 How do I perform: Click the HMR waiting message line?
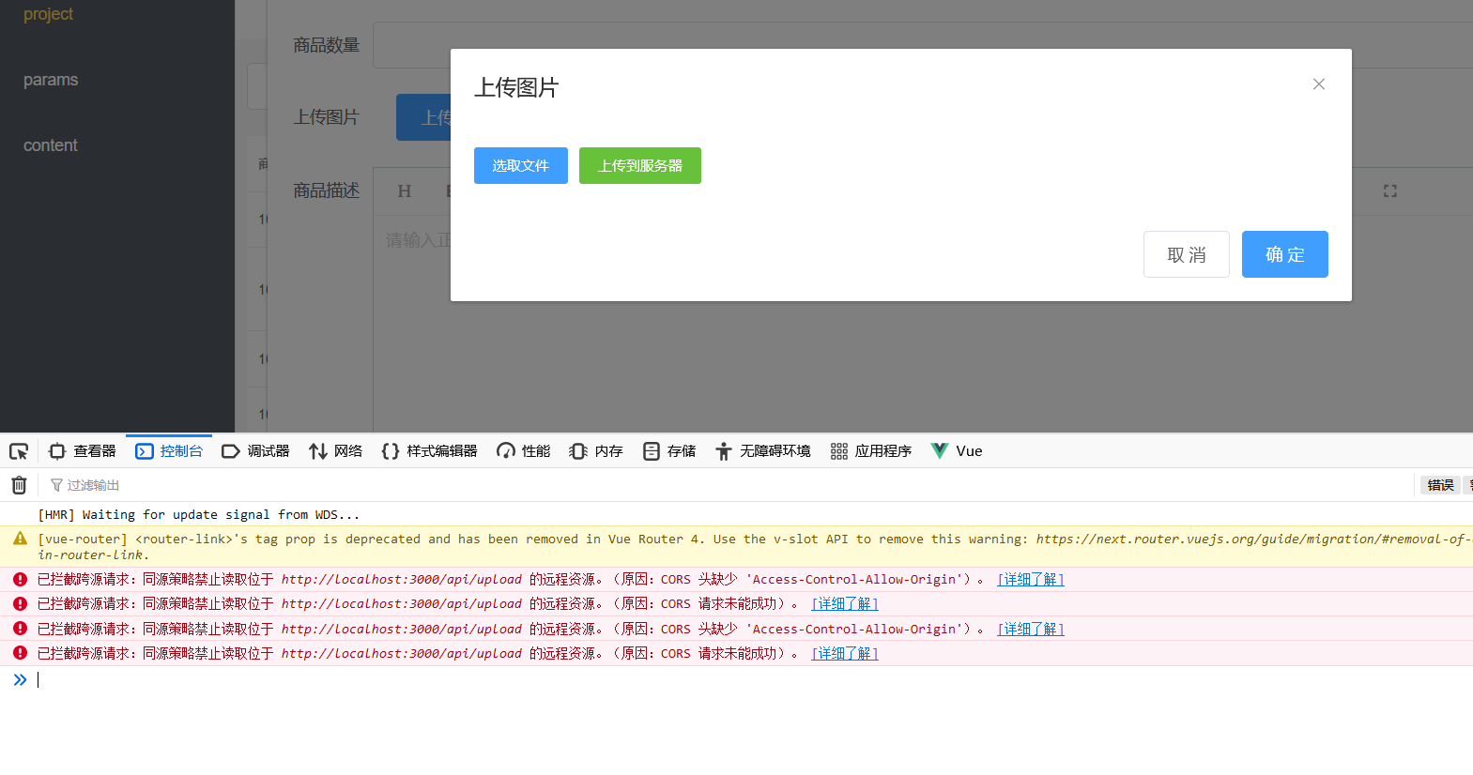[198, 514]
